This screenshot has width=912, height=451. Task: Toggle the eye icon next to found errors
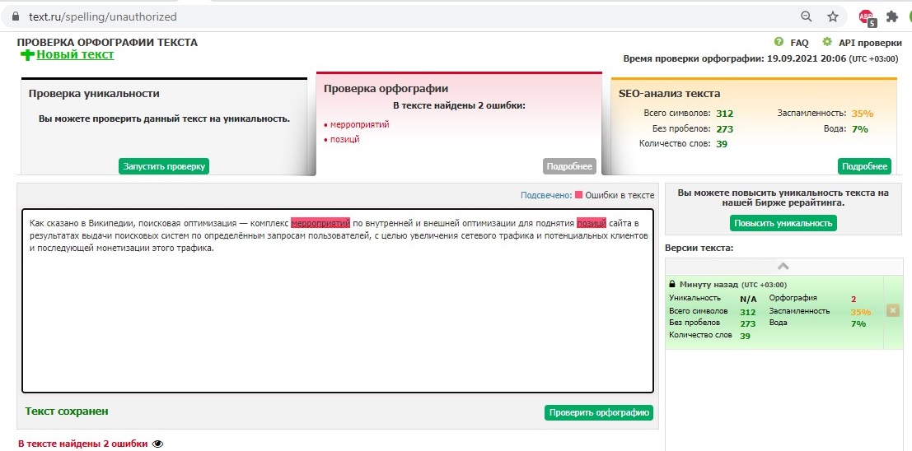click(x=158, y=444)
